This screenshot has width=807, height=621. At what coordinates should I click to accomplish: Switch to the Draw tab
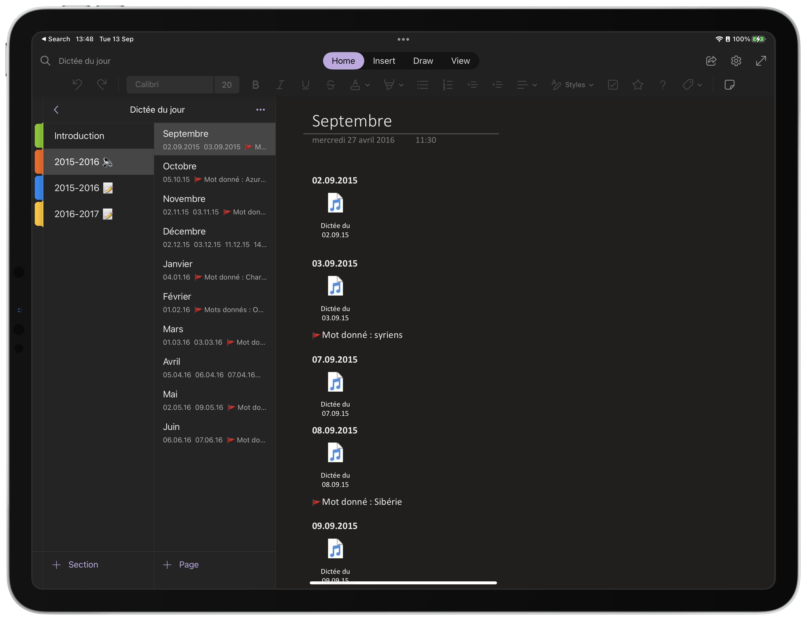[x=423, y=61]
